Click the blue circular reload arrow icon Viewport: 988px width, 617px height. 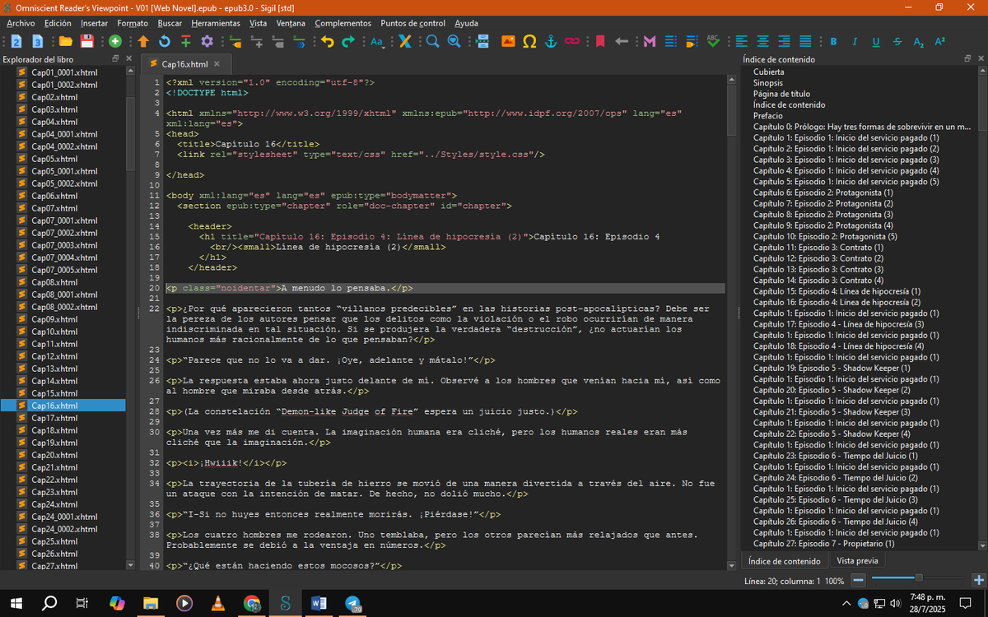[x=165, y=41]
